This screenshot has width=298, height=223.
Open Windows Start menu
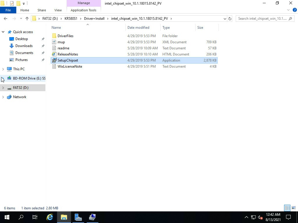click(7, 217)
